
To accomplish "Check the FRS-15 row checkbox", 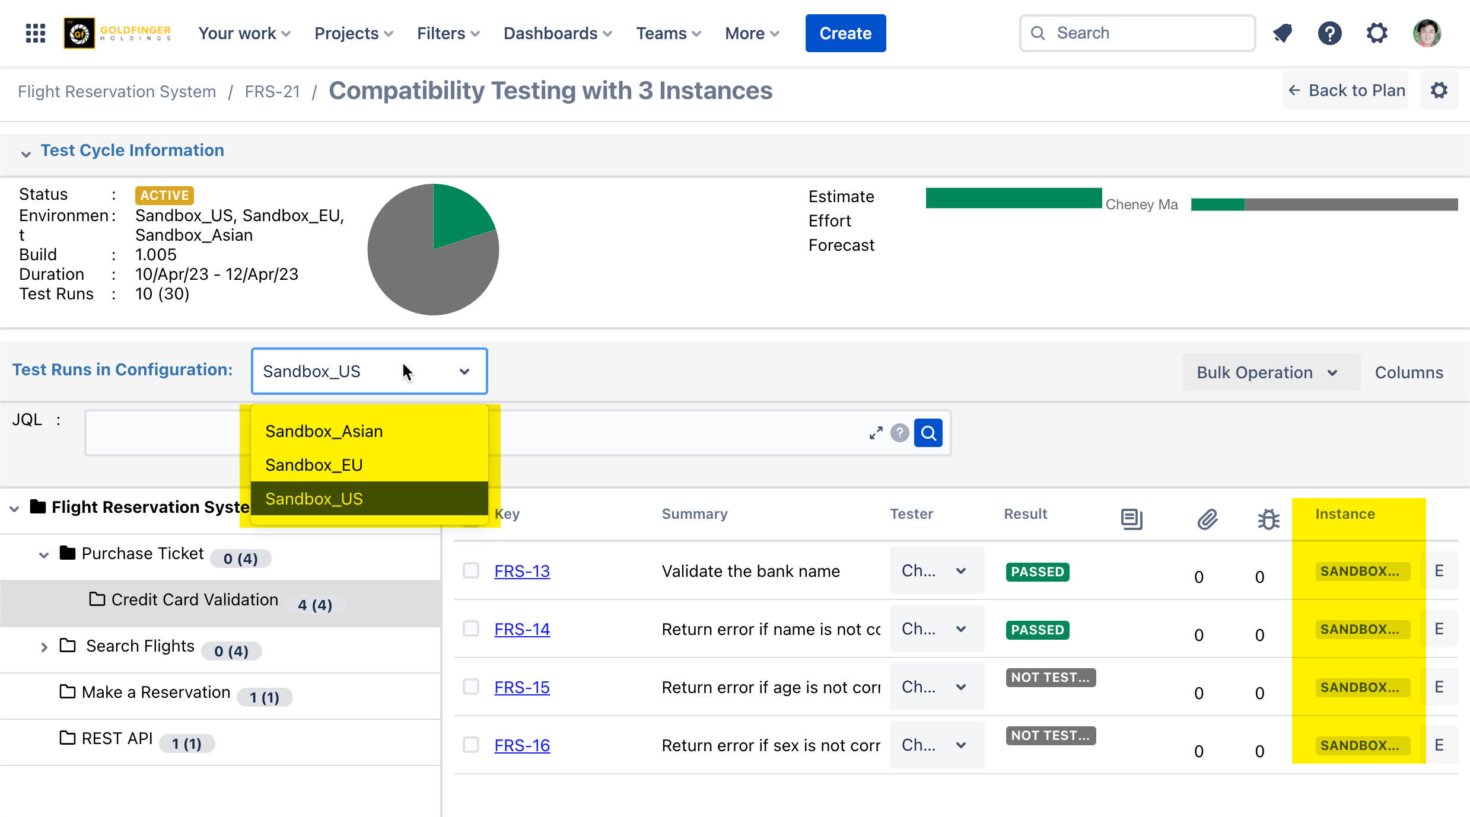I will click(x=471, y=687).
